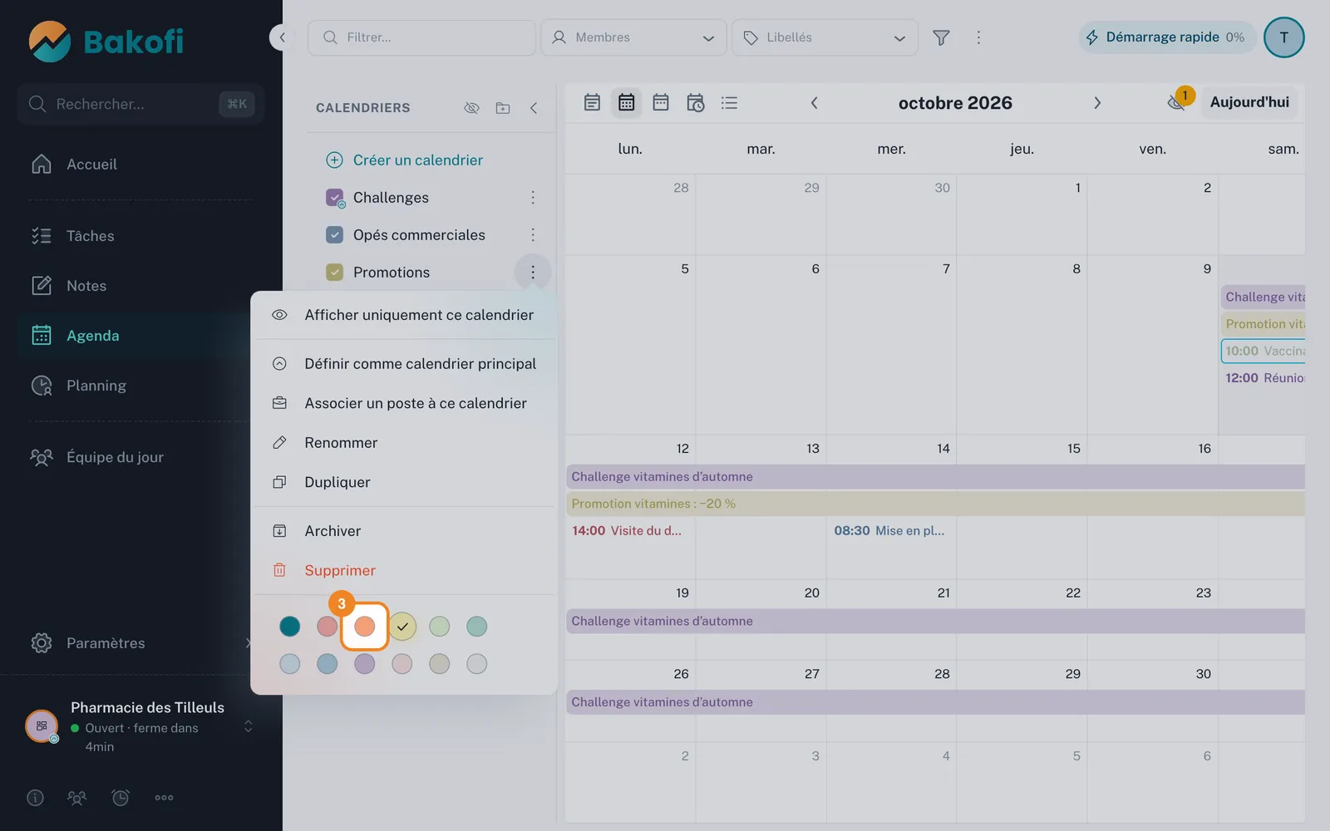Advance to next month arrow
The height and width of the screenshot is (831, 1330).
pyautogui.click(x=1097, y=103)
